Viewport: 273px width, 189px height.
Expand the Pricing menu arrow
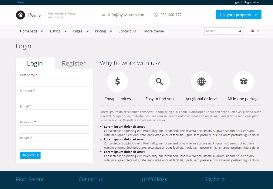click(x=111, y=31)
